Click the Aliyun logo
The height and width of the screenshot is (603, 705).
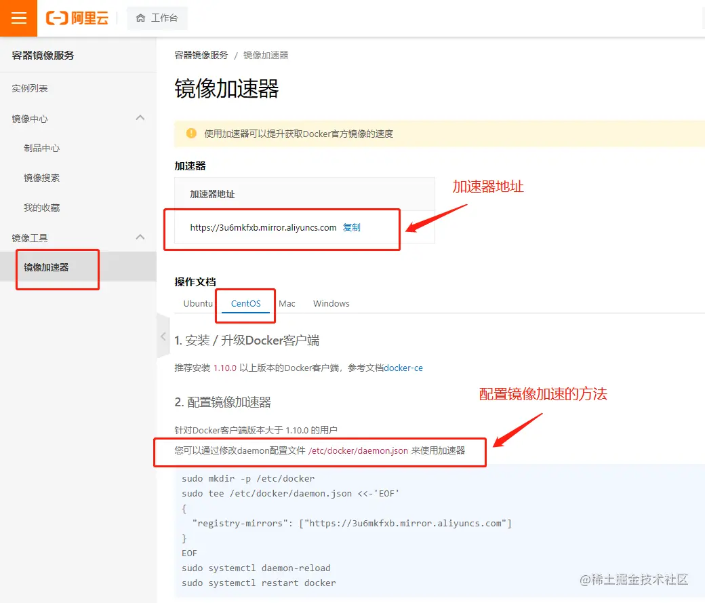point(77,18)
